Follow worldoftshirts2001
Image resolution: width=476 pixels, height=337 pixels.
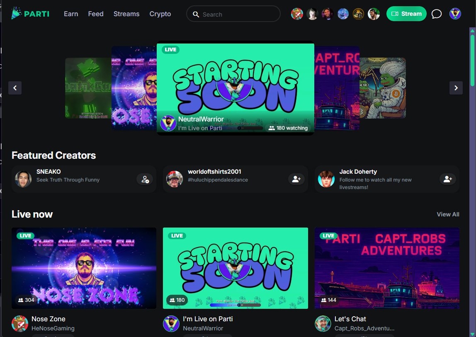[x=296, y=179]
